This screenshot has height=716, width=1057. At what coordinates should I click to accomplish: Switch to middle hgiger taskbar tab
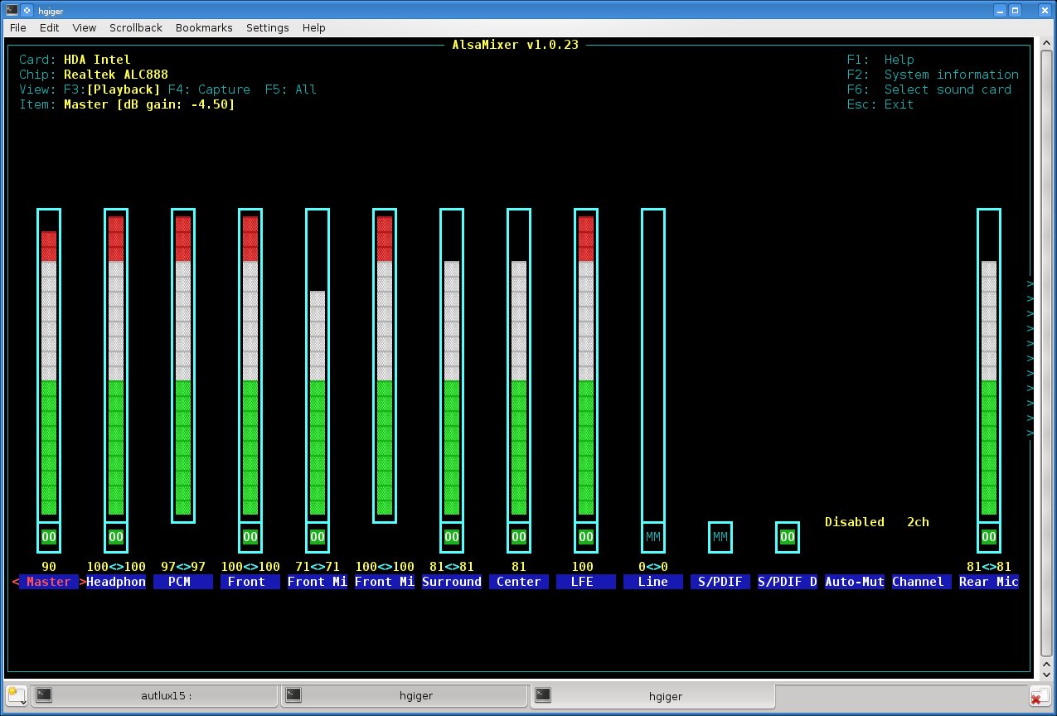[404, 695]
